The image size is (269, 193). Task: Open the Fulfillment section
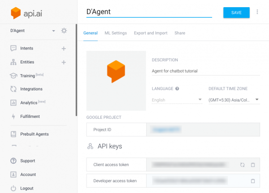30,117
